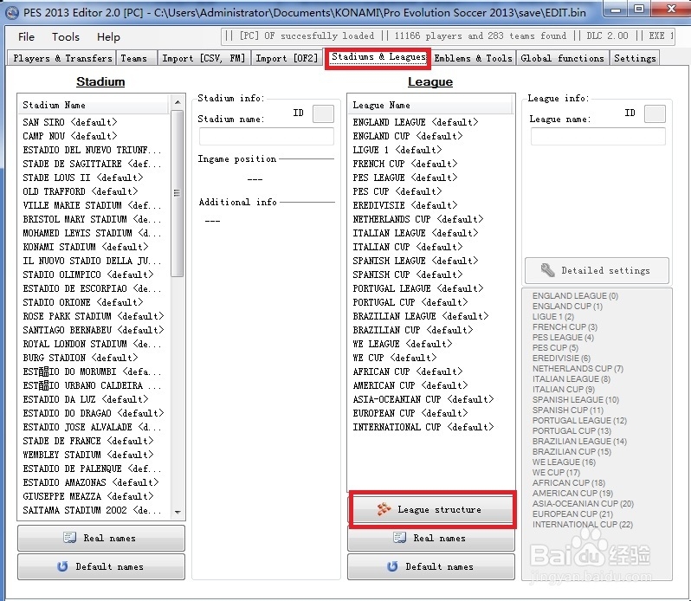
Task: Open the Import [CSV, FM] tab
Action: point(203,58)
